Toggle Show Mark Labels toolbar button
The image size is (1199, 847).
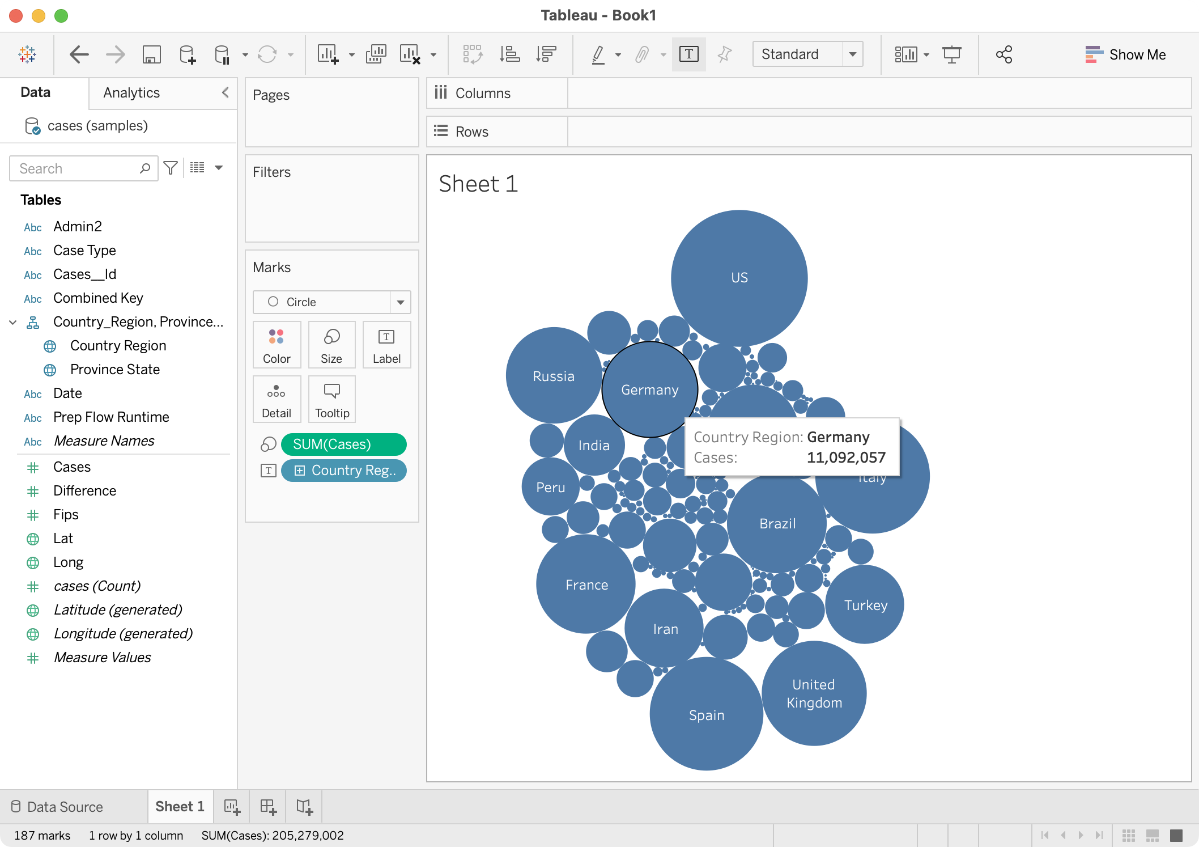click(688, 54)
